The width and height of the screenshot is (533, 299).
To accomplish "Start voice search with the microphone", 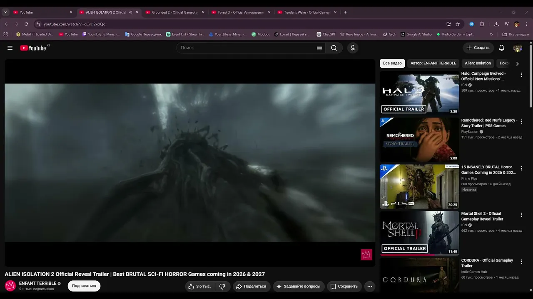I will pos(353,48).
